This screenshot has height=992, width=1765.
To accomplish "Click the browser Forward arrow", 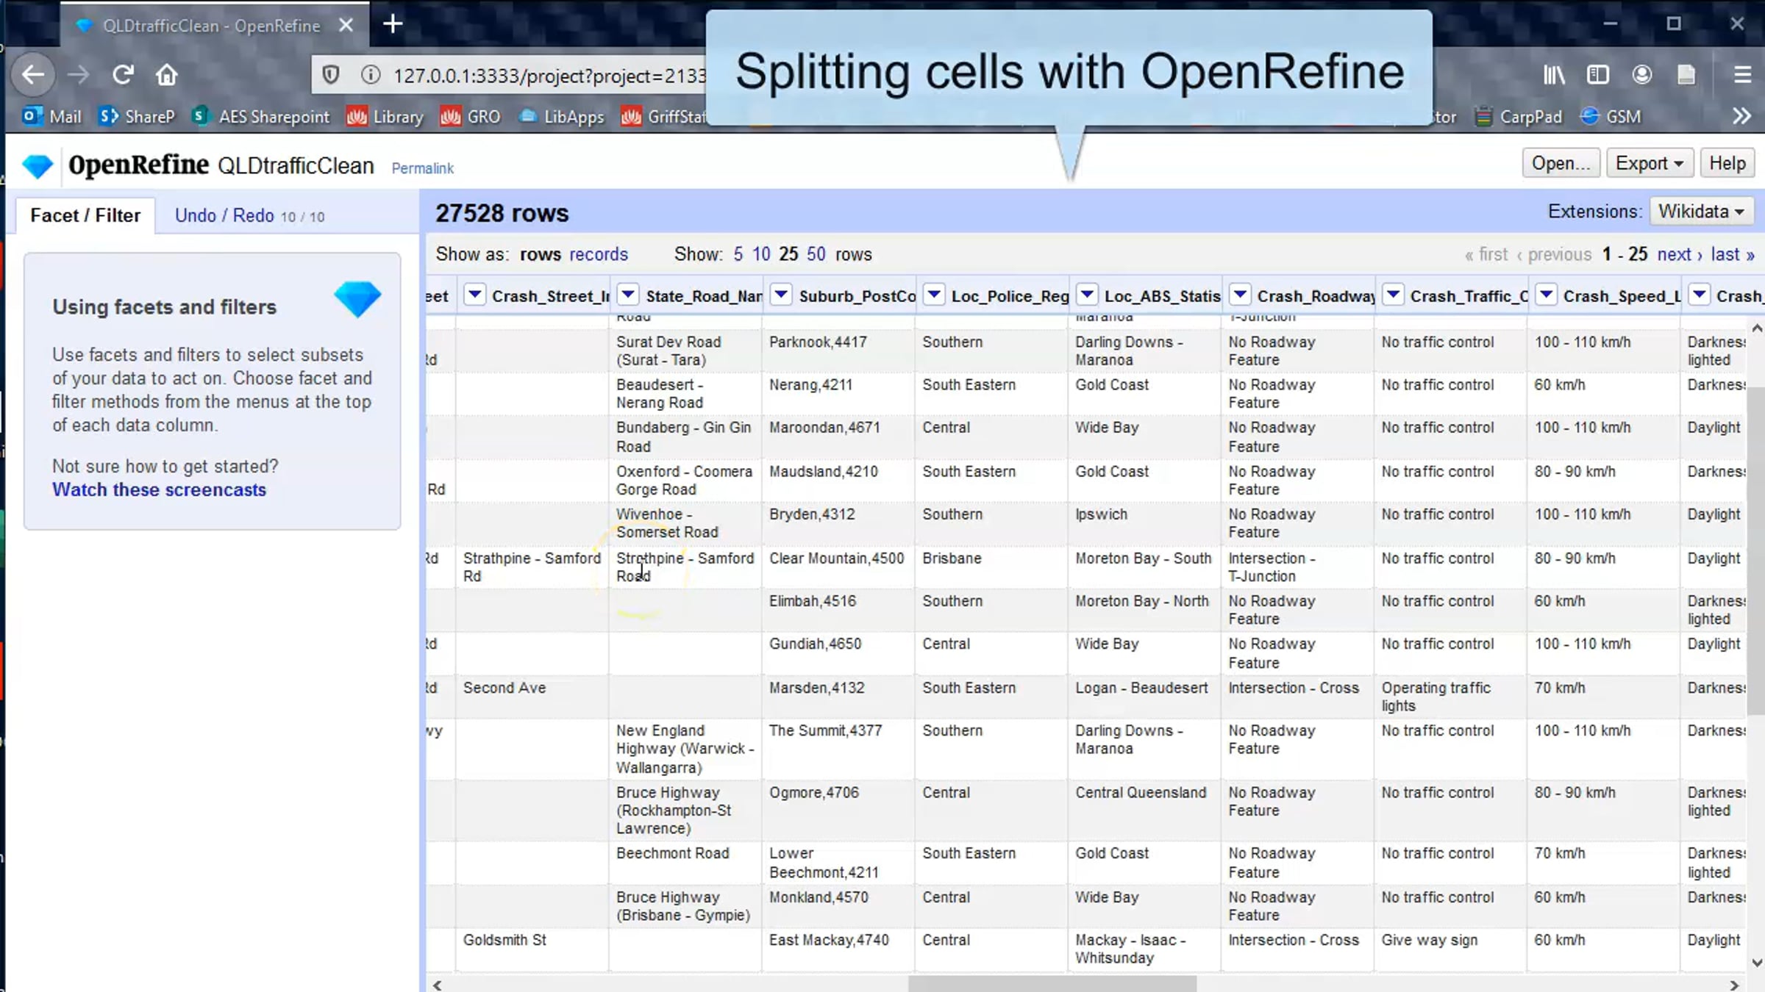I will pyautogui.click(x=78, y=74).
